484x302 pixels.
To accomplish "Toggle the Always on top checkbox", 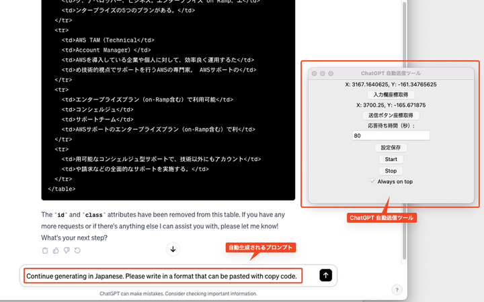I will (373, 181).
